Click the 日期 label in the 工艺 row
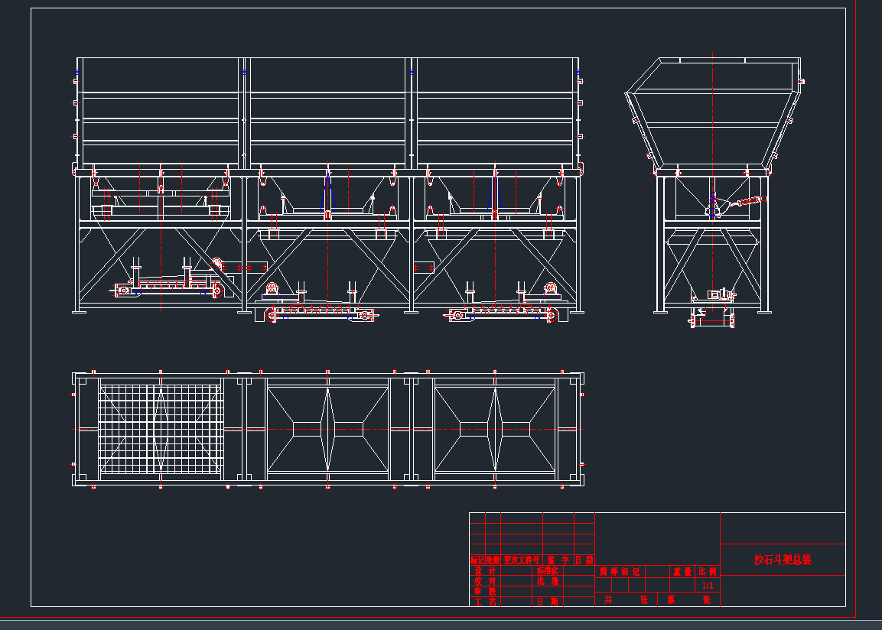Image resolution: width=882 pixels, height=630 pixels. [x=547, y=602]
